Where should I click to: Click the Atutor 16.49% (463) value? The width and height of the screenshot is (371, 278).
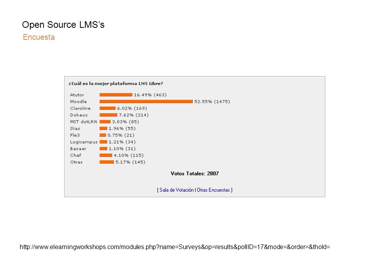pos(150,95)
